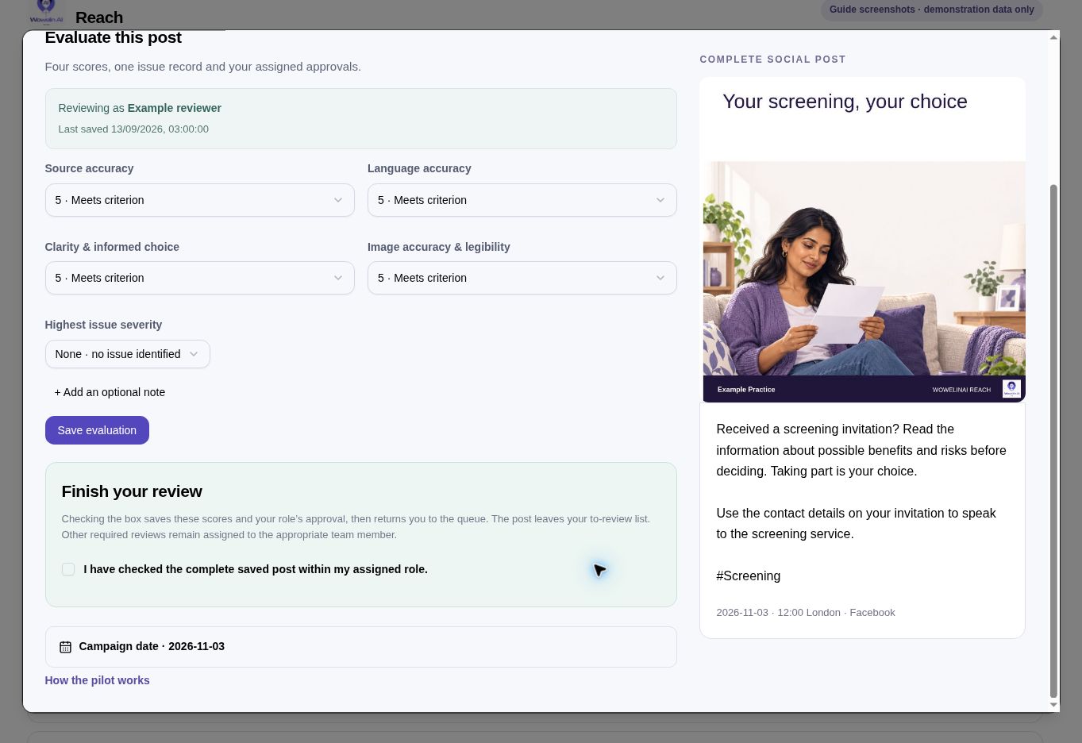
Task: Click the 'Your screening, your choice' headline
Action: click(x=845, y=102)
